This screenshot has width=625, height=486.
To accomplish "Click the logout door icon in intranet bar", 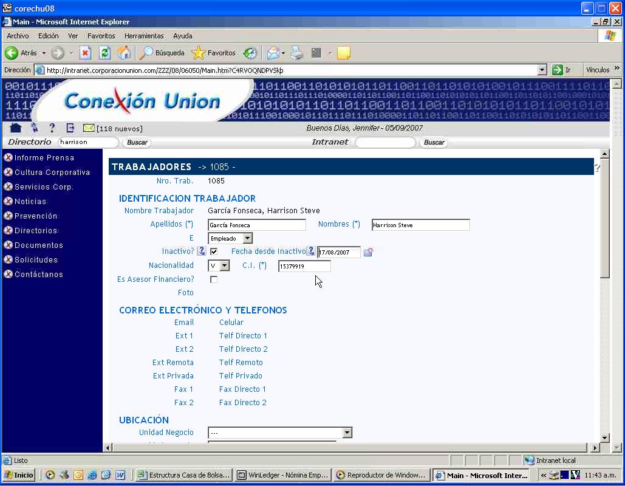I will coord(70,128).
